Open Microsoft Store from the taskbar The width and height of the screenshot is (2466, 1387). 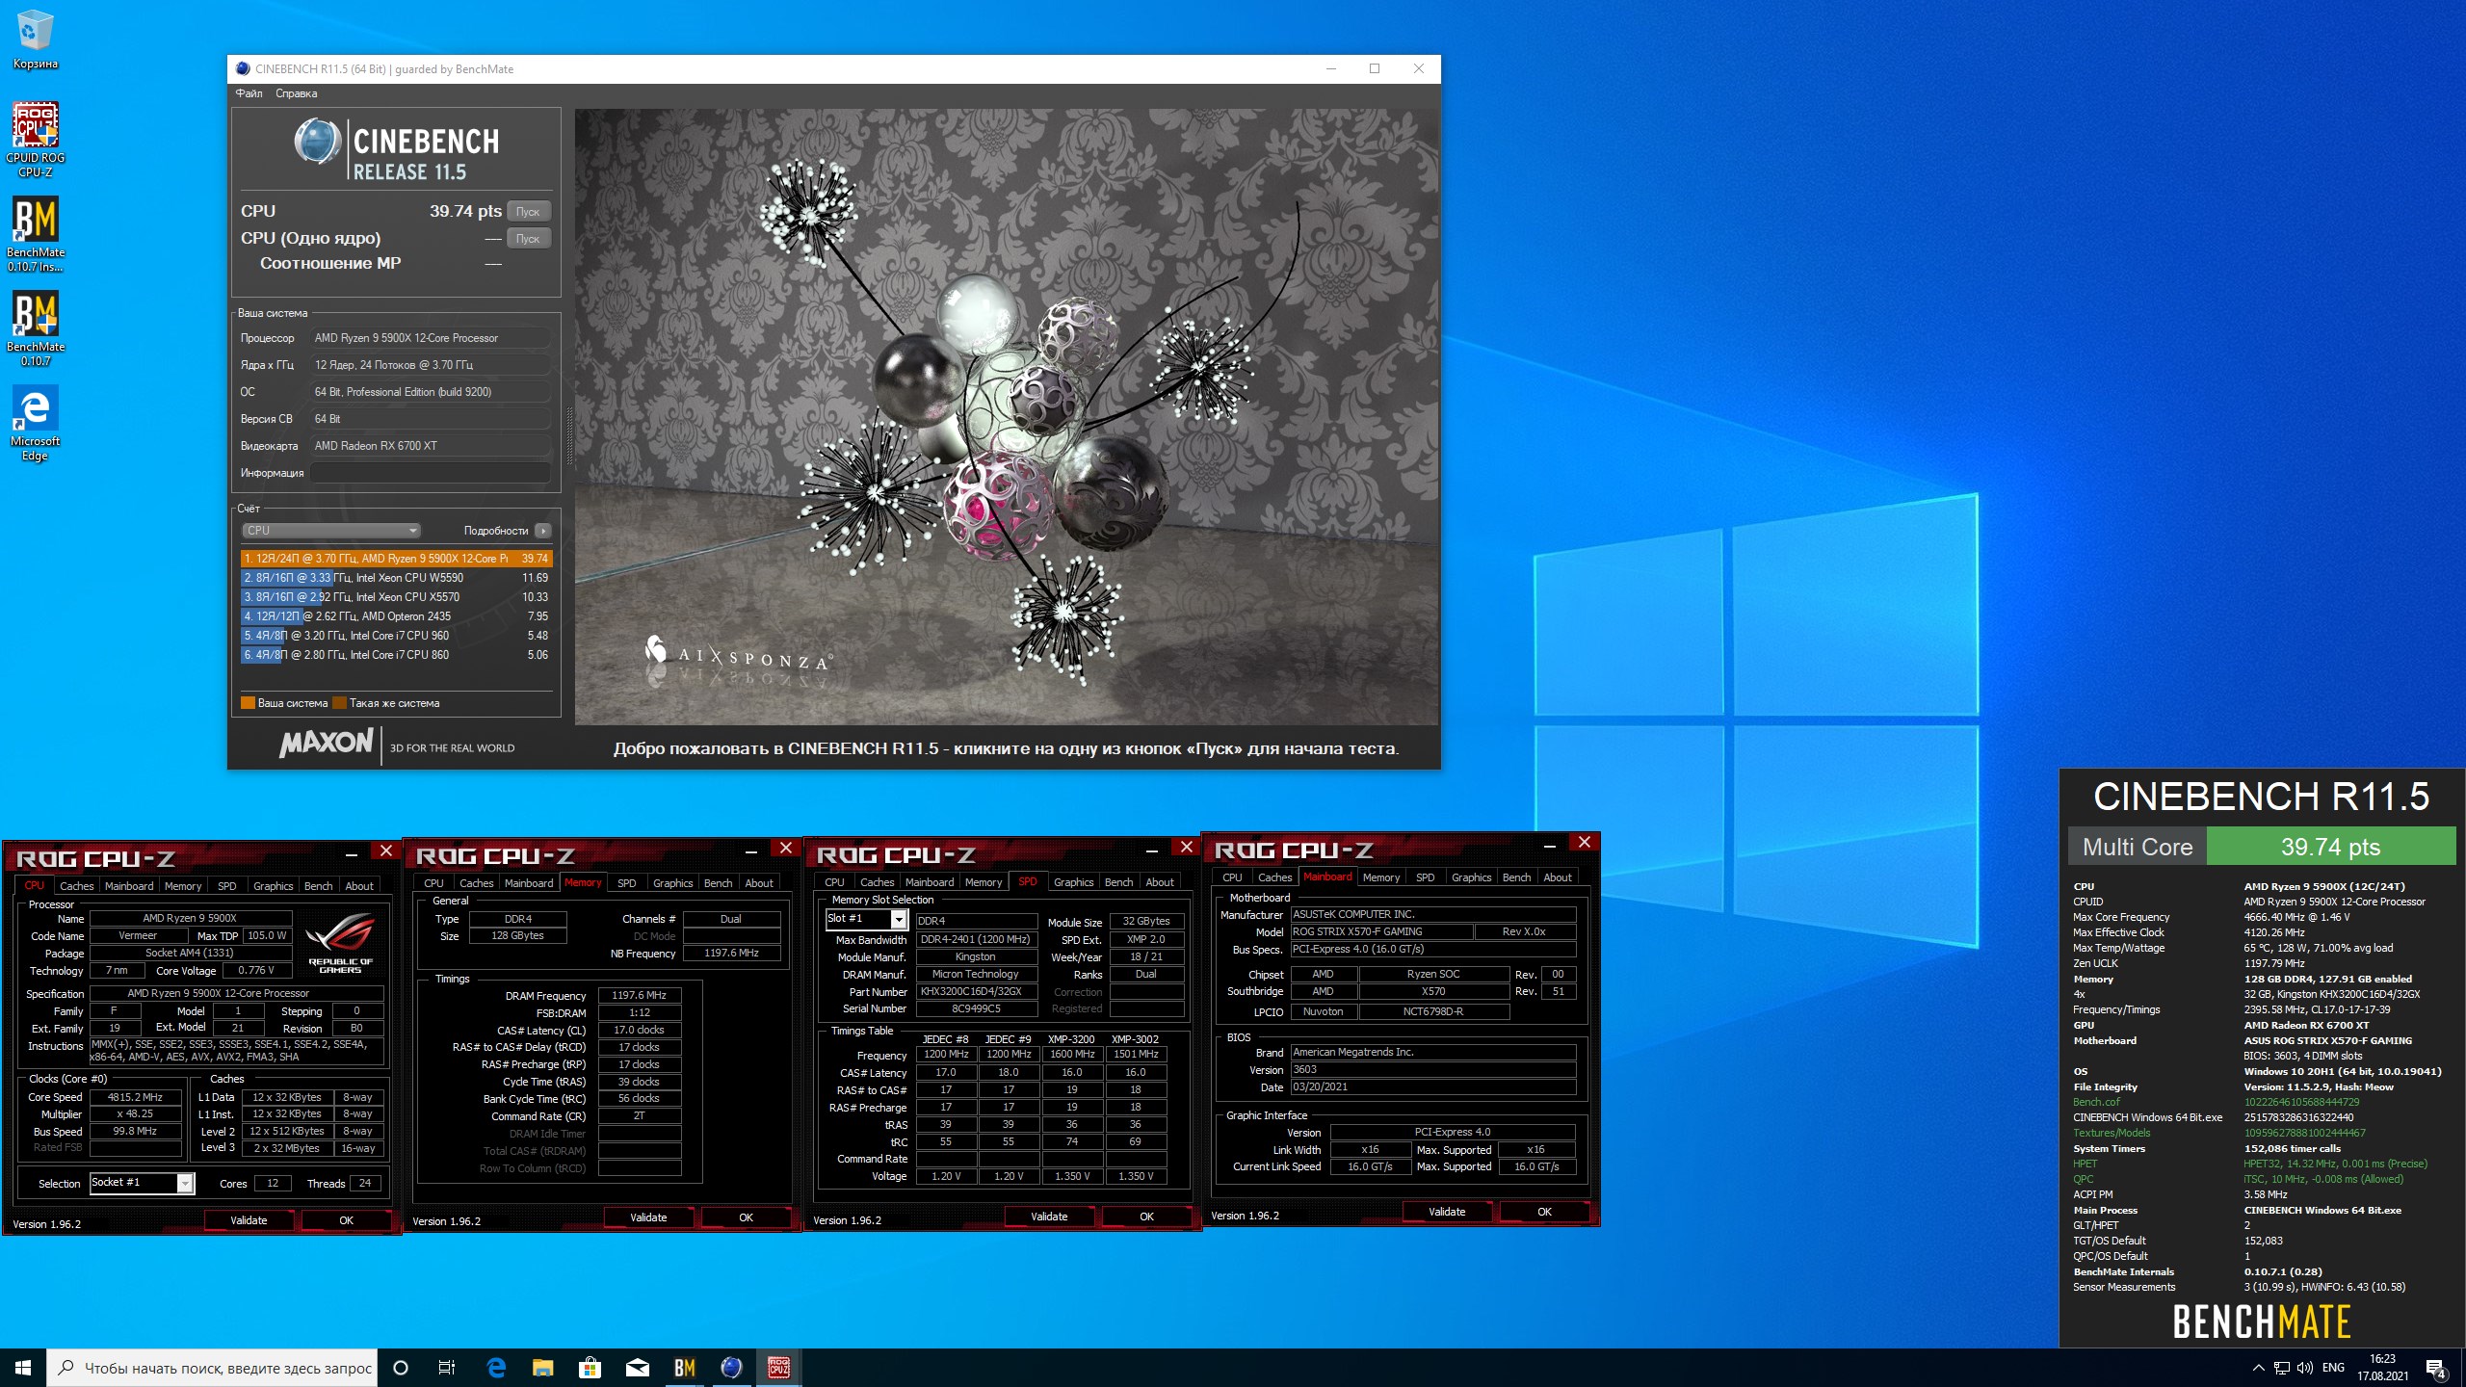590,1368
